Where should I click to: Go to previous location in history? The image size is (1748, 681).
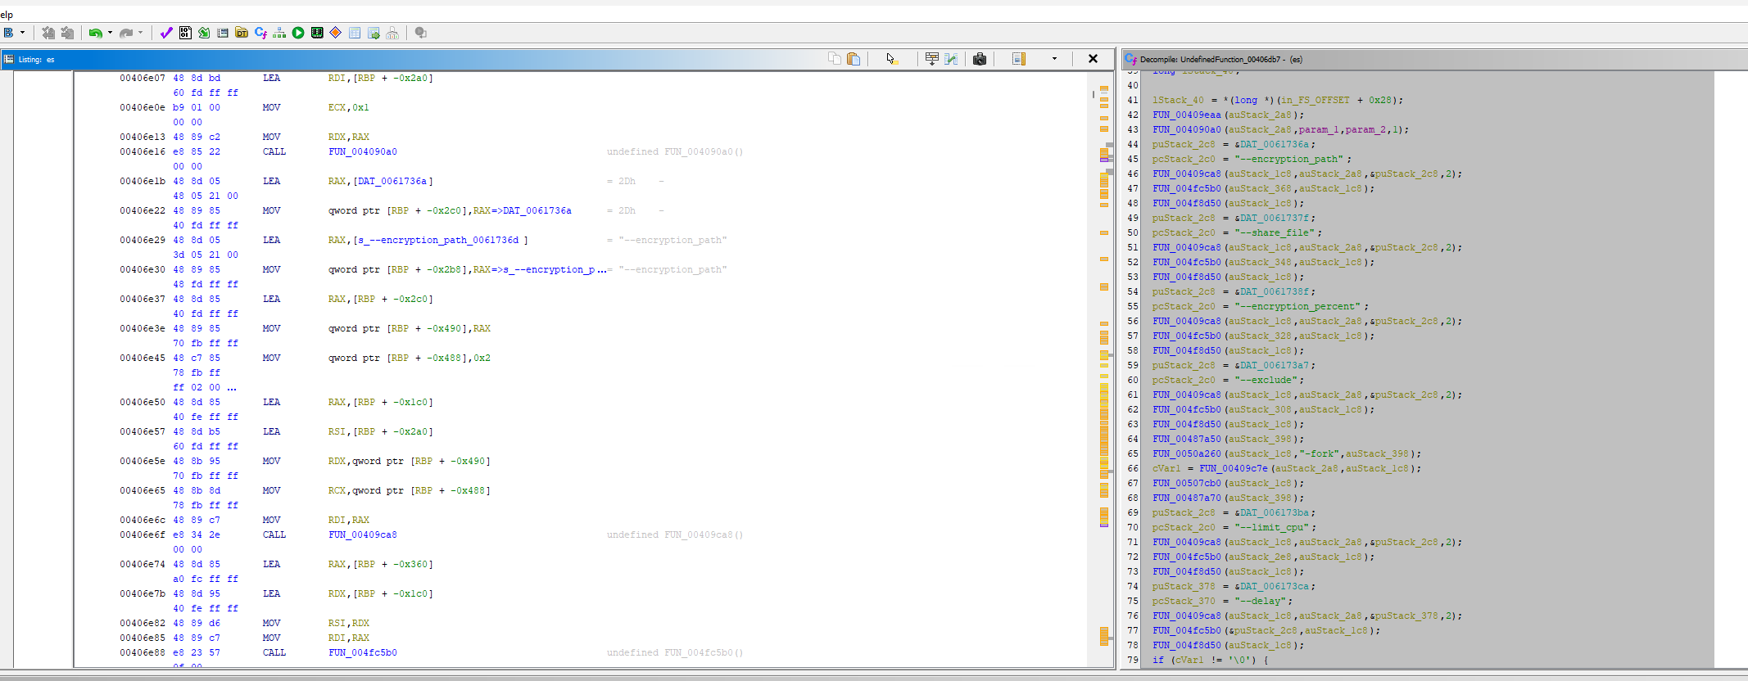click(x=48, y=33)
